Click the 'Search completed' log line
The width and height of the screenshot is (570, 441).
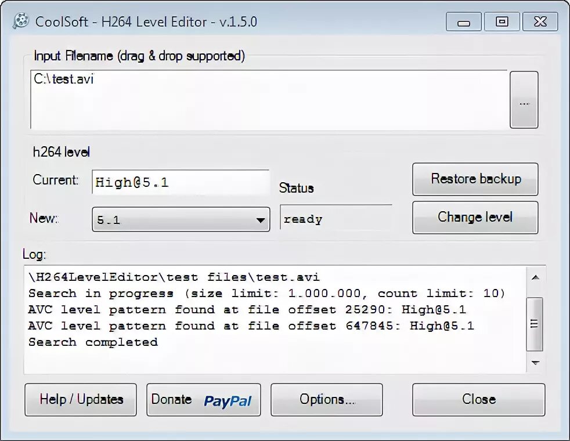pyautogui.click(x=93, y=342)
